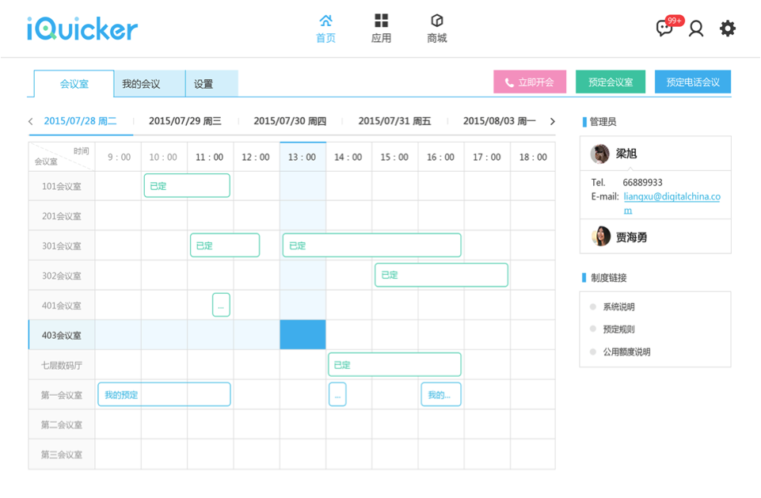Switch to 设置 tab

pos(204,84)
